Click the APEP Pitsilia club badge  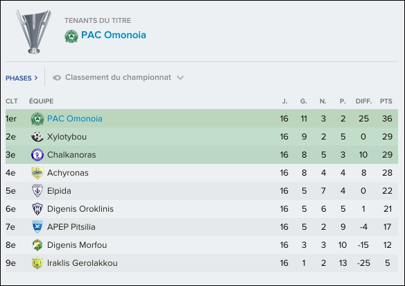tap(37, 227)
